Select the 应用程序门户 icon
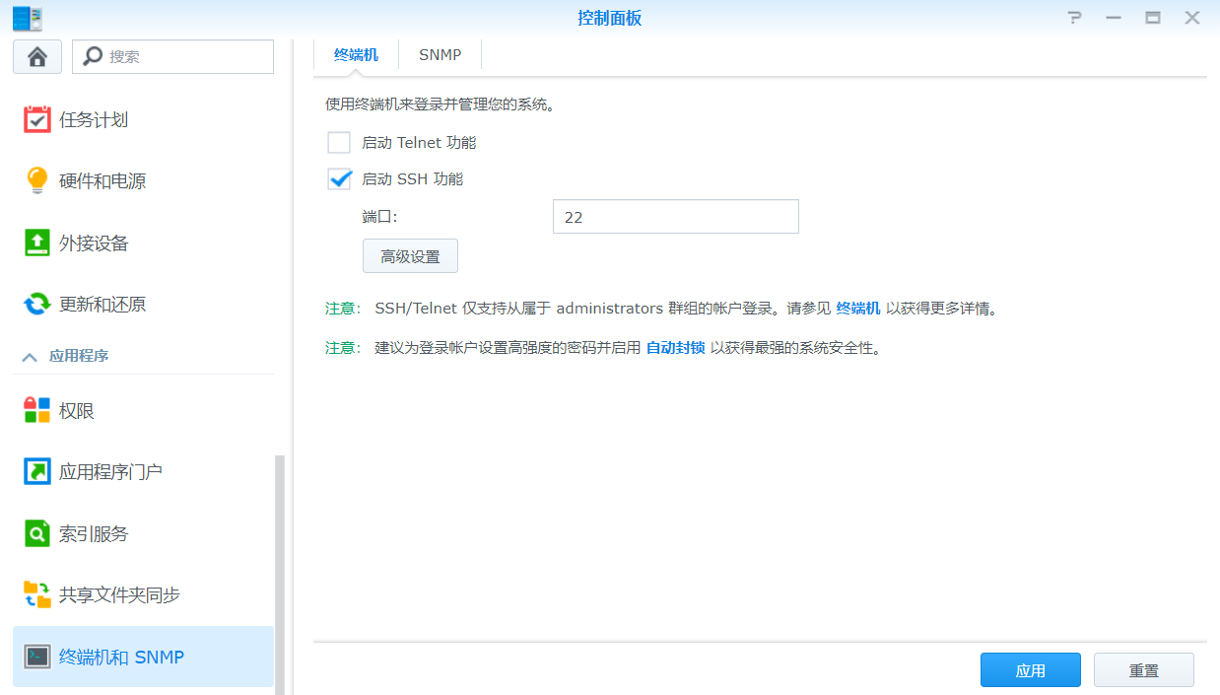The height and width of the screenshot is (695, 1220). [108, 471]
